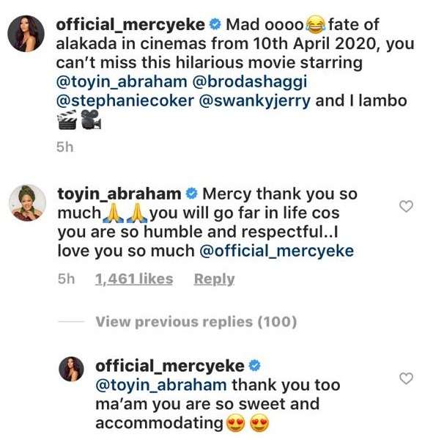Screen dimensions: 444x440
Task: Open official_mercyeke's profile picture at the top
Action: [x=28, y=35]
